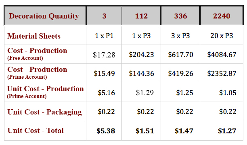Select the $4084.67 free account cost
Screen dimensions: 247x145
pos(222,55)
